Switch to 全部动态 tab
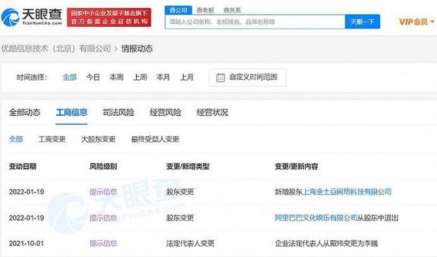This screenshot has width=437, height=257. 25,112
